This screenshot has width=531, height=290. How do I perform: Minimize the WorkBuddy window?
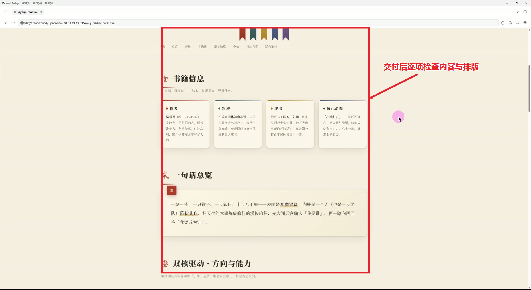[507, 3]
